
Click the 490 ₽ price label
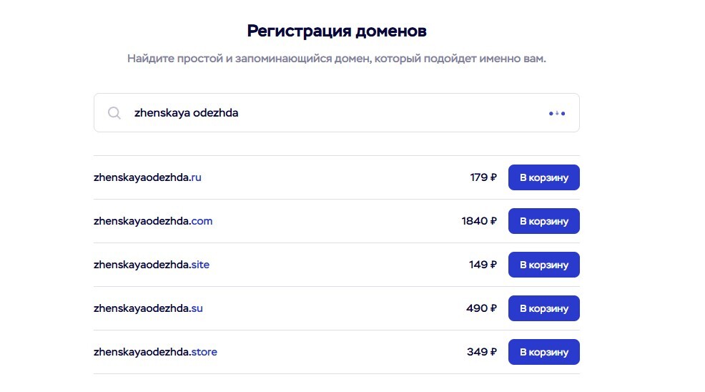tap(482, 308)
